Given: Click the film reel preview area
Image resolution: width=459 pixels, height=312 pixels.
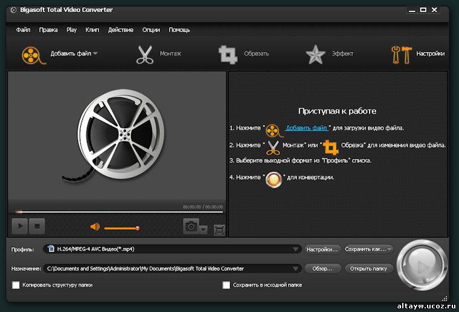Looking at the screenshot, I should 117,135.
